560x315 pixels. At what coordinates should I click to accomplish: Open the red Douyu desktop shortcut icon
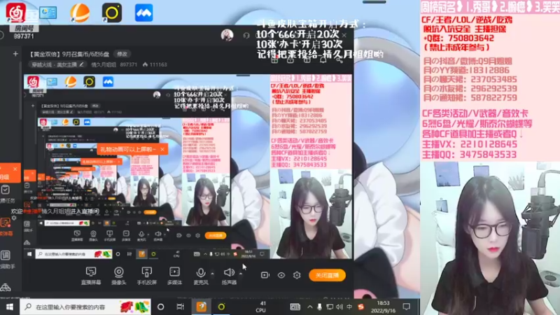[x=15, y=13]
